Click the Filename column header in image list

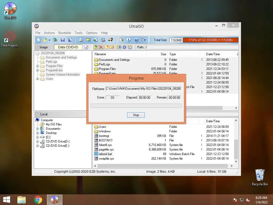click(119, 54)
